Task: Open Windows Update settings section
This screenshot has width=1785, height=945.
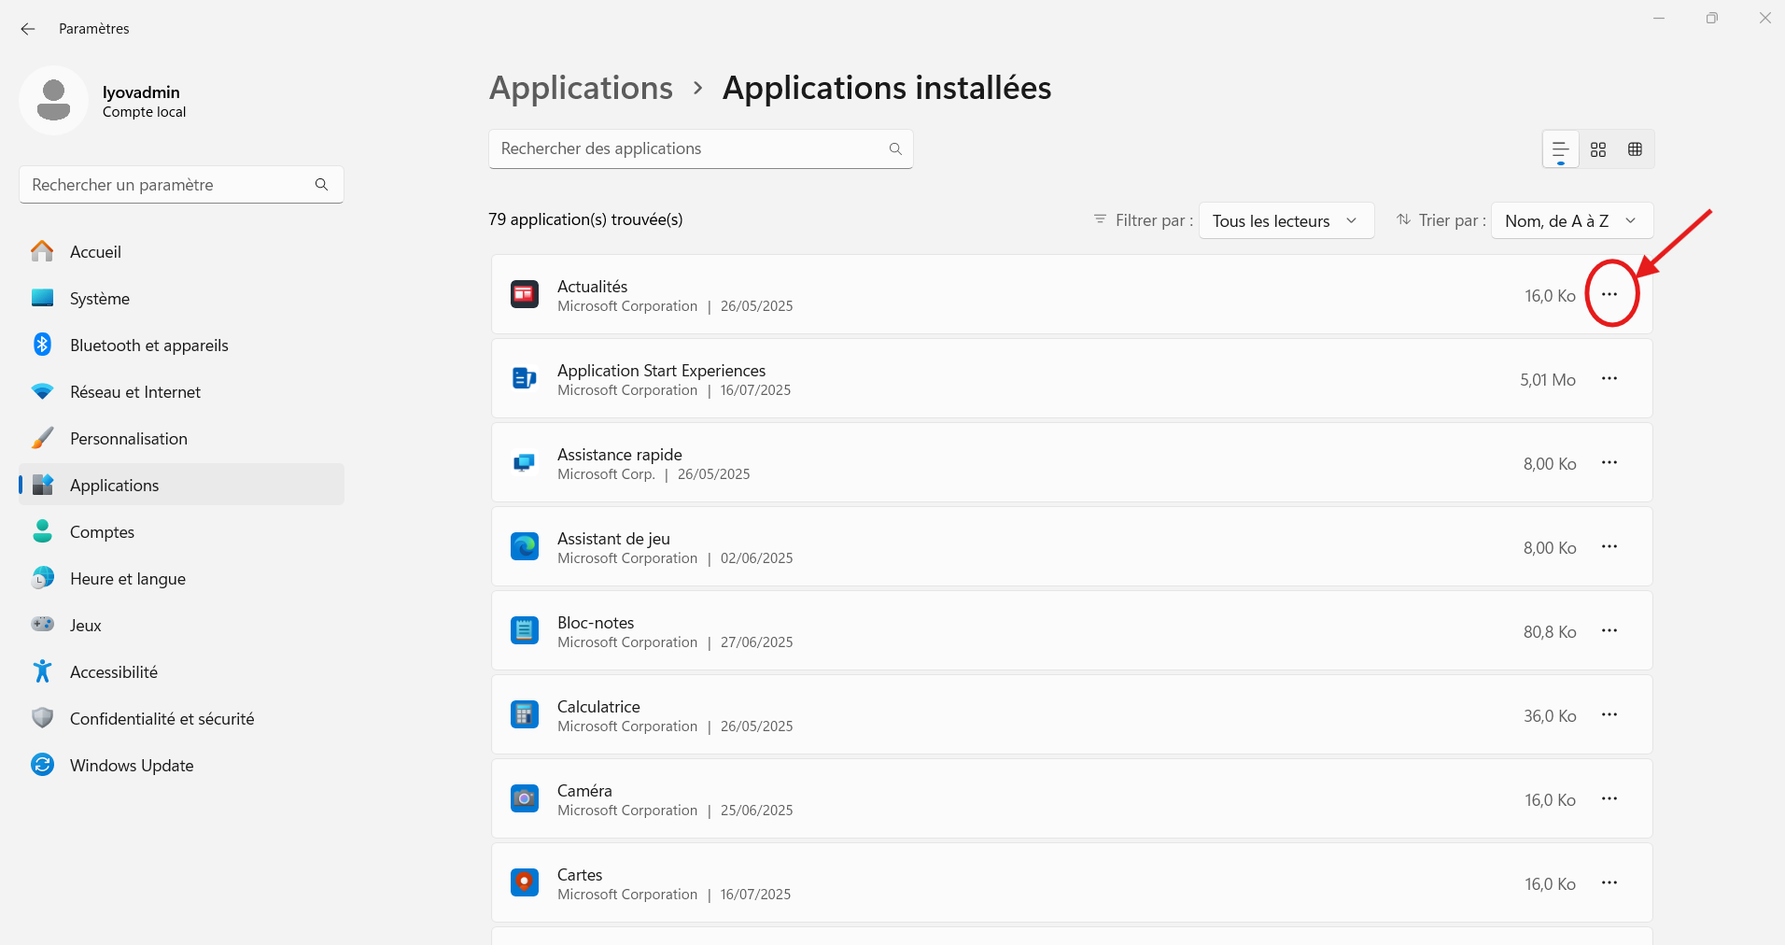Action: click(132, 766)
